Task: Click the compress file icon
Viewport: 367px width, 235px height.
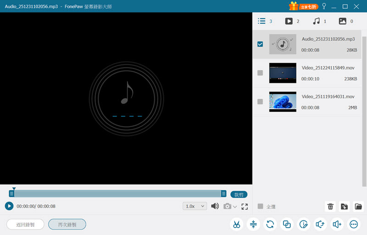Action: click(x=253, y=224)
